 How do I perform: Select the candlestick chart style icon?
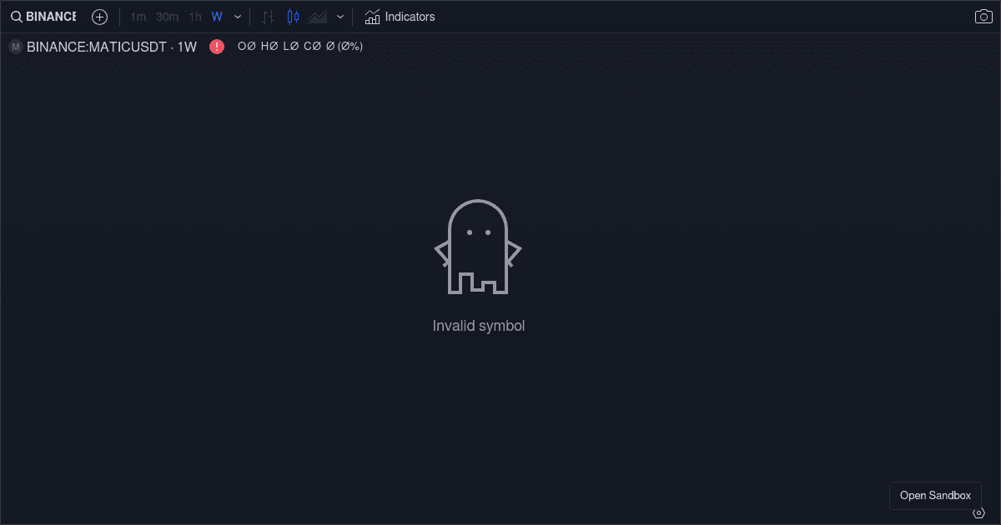[x=292, y=16]
